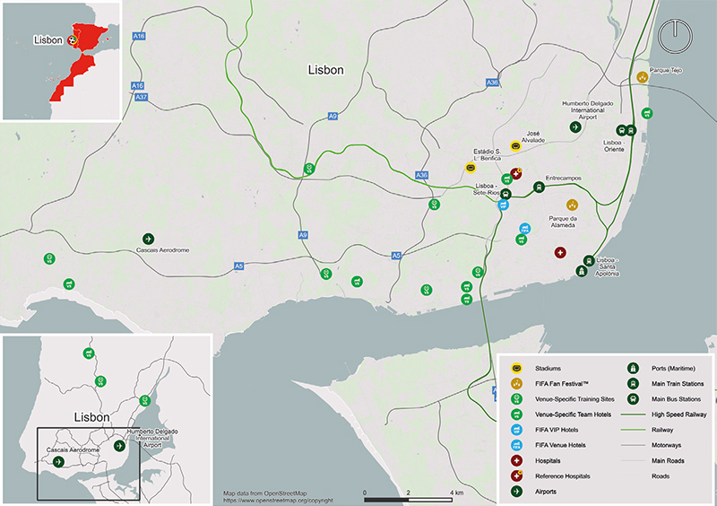Click the 'Entrecampos' label
This screenshot has width=717, height=506.
tap(564, 179)
